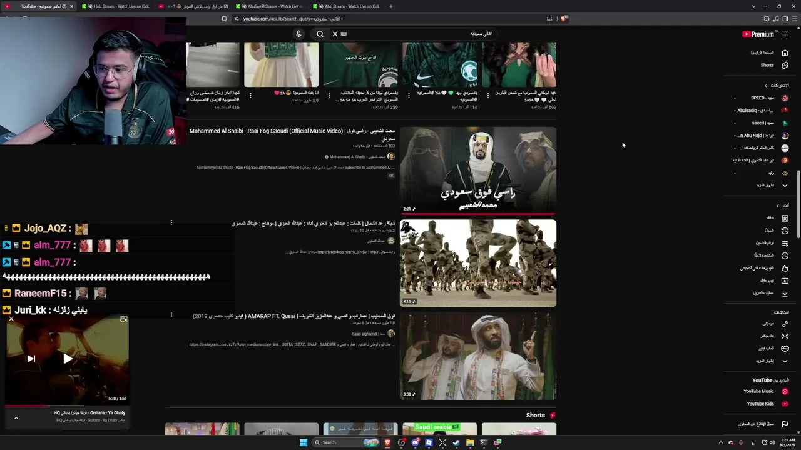The image size is (801, 450).
Task: Open Playlists in the sidebar
Action: [x=785, y=243]
